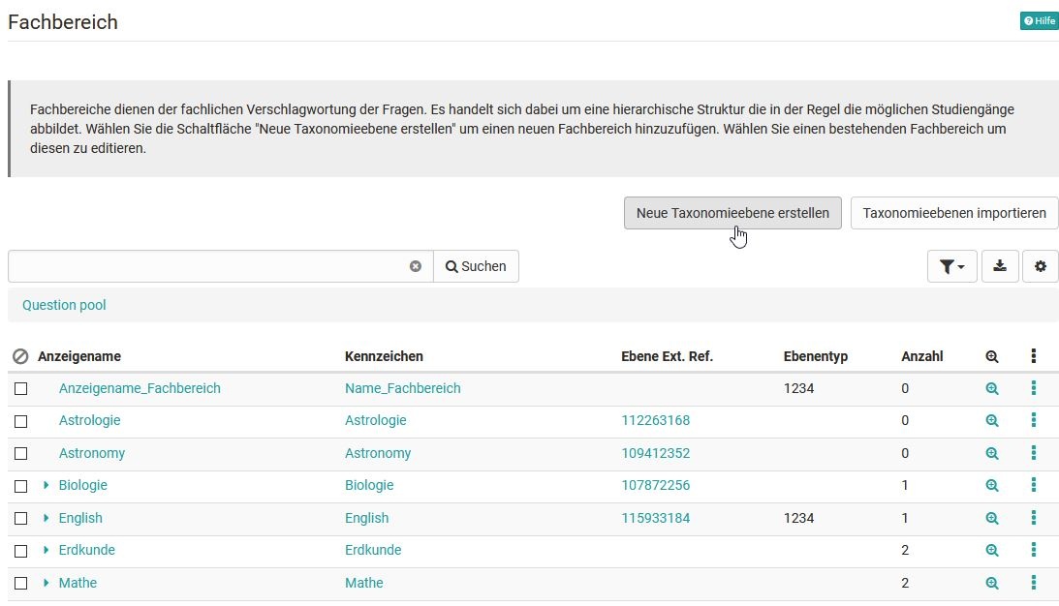
Task: Open the Hilfe help badge
Action: coord(1040,21)
